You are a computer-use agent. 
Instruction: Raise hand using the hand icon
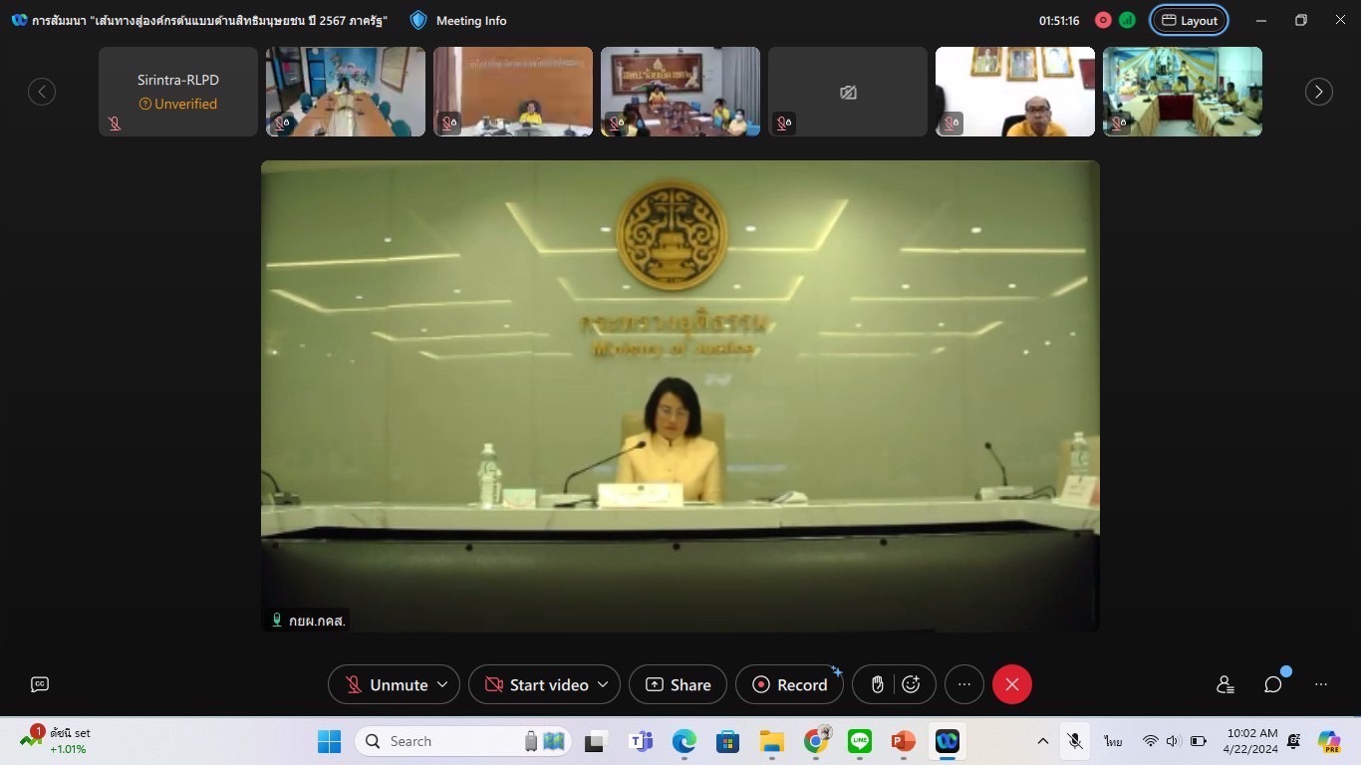[x=878, y=684]
